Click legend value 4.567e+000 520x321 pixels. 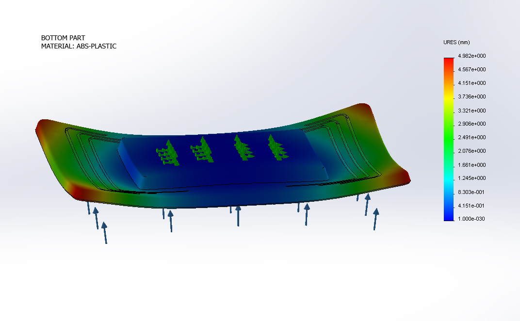(x=471, y=69)
